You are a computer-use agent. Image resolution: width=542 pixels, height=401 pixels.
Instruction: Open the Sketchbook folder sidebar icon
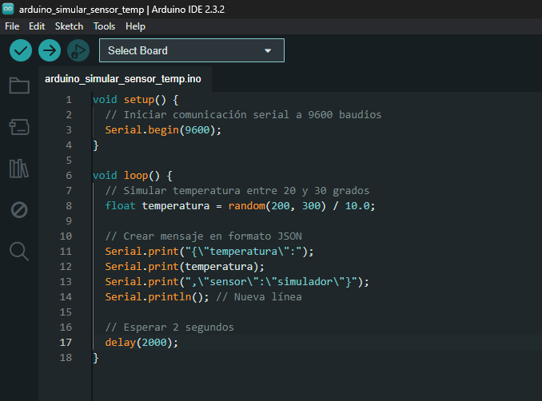click(x=19, y=85)
